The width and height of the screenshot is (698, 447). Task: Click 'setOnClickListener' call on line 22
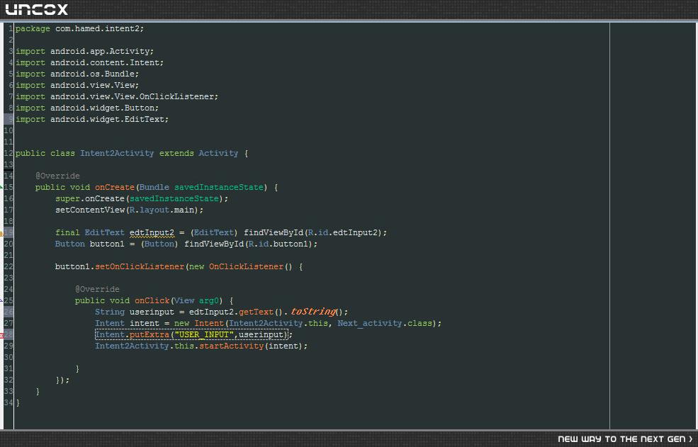click(140, 266)
